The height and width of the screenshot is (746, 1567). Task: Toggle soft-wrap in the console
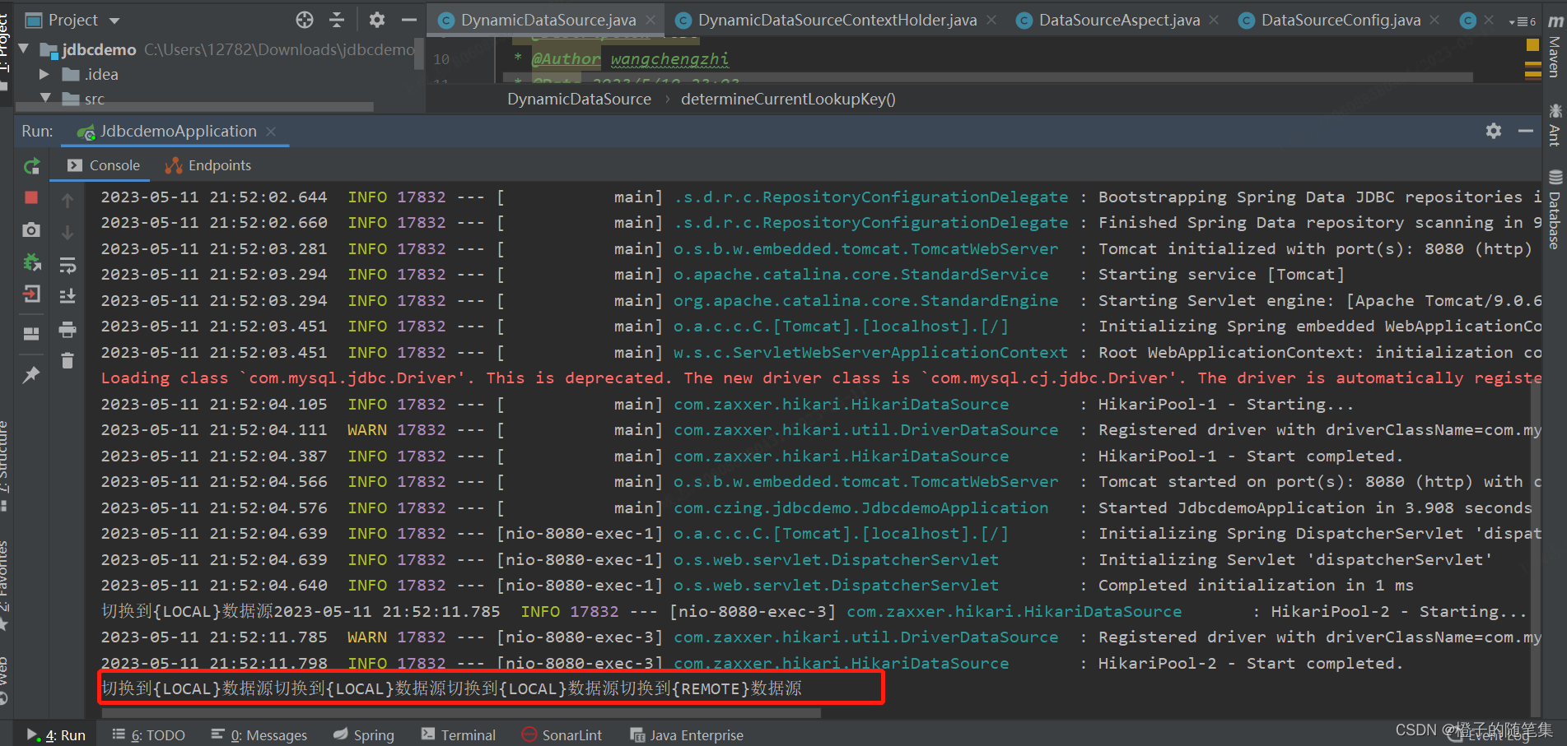point(68,265)
